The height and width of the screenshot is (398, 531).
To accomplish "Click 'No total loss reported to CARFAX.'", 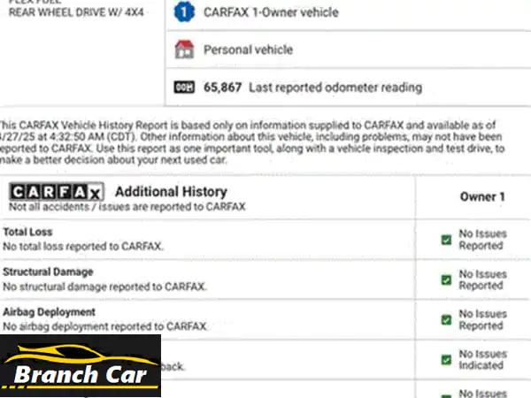I will tap(83, 247).
